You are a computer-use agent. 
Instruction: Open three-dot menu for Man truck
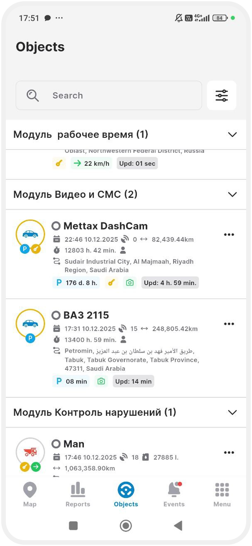(229, 452)
